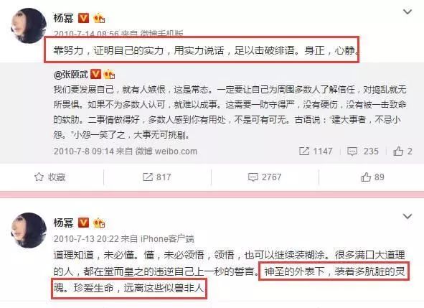Screen dimensions: 424x308
Task: Open the quoted post's 235 comments
Action: (x=363, y=151)
